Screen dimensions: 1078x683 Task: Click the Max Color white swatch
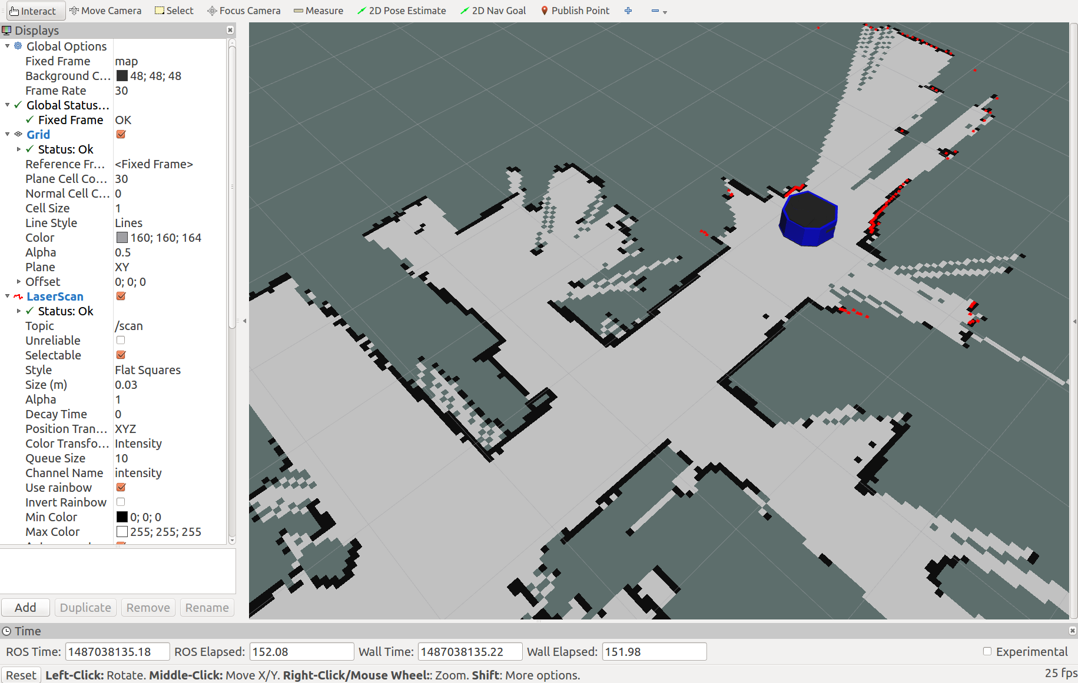122,531
